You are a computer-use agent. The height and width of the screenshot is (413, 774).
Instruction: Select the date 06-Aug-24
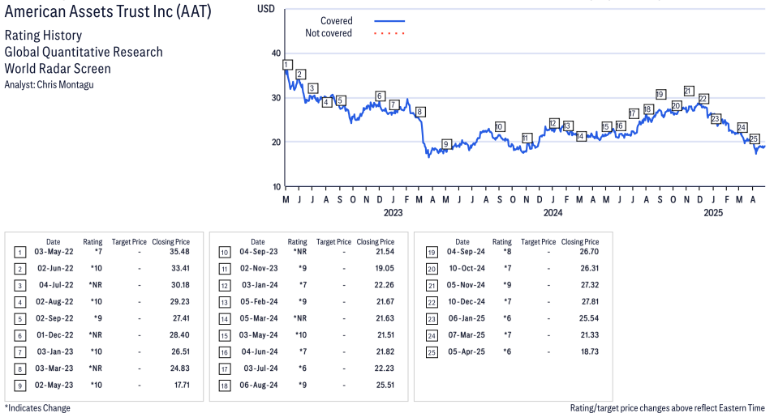coord(259,385)
